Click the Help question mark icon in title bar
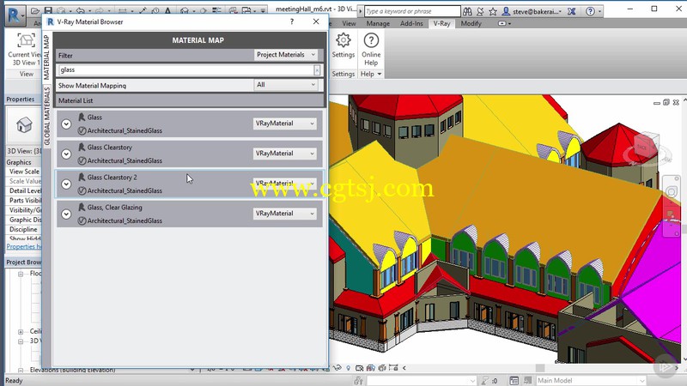The height and width of the screenshot is (386, 687). [590, 11]
